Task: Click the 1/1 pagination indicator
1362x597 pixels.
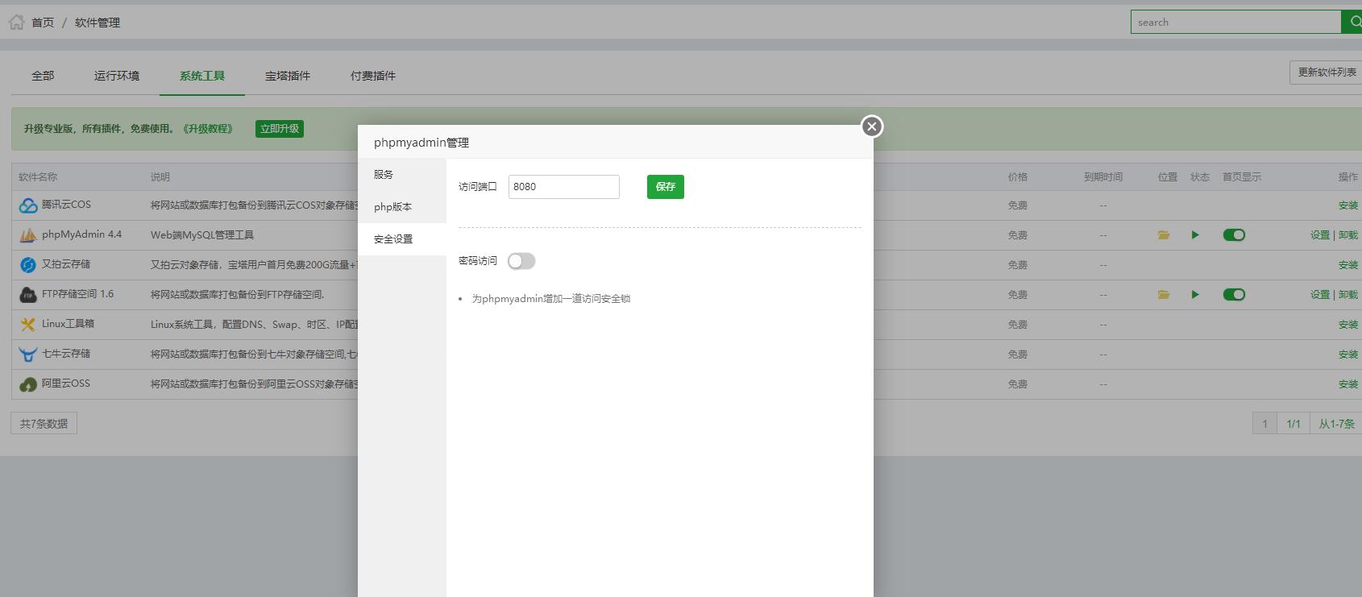Action: click(x=1293, y=424)
